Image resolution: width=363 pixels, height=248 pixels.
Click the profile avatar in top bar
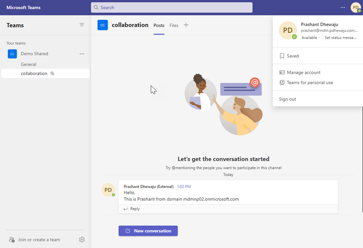(356, 7)
